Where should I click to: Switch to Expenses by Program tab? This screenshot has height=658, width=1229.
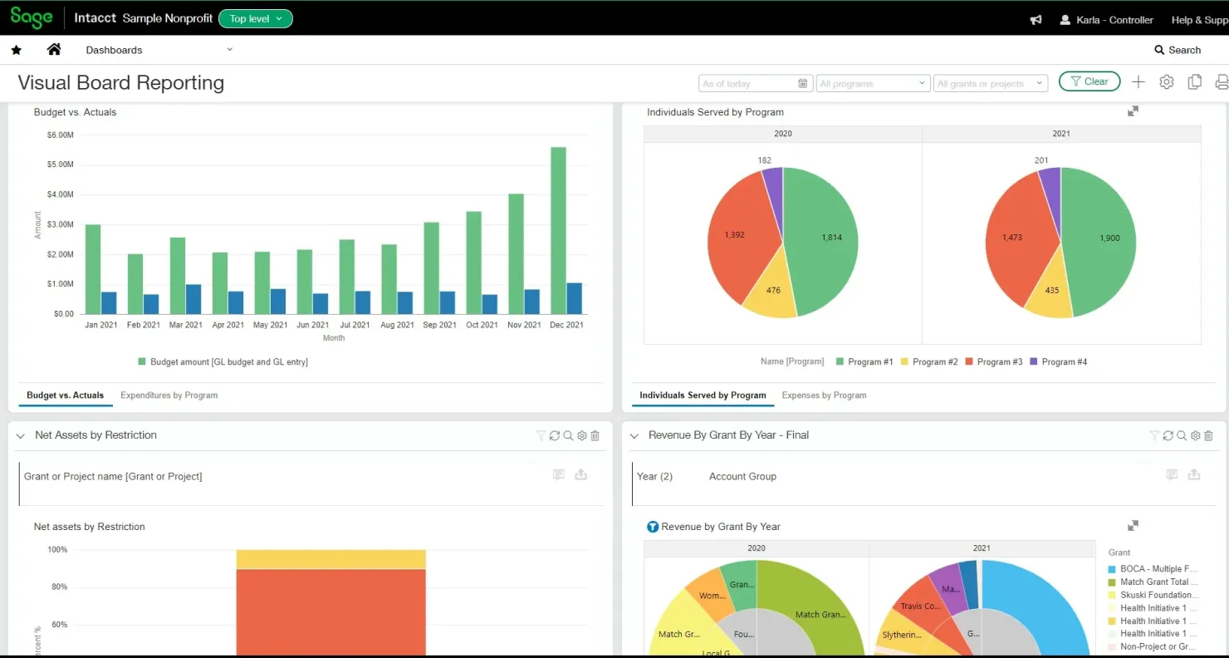(824, 395)
